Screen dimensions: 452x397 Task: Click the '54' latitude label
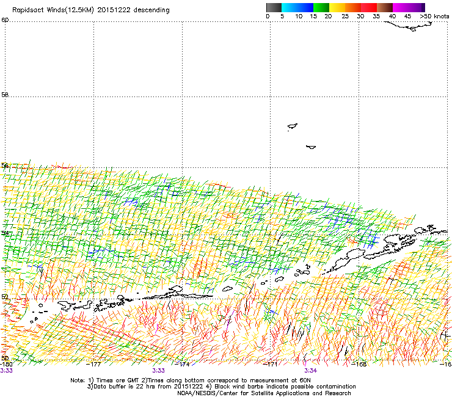click(x=5, y=233)
